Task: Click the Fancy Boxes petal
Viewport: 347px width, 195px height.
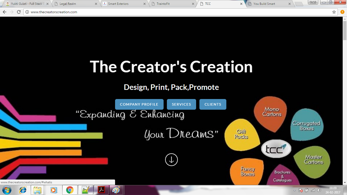Action: point(247,172)
